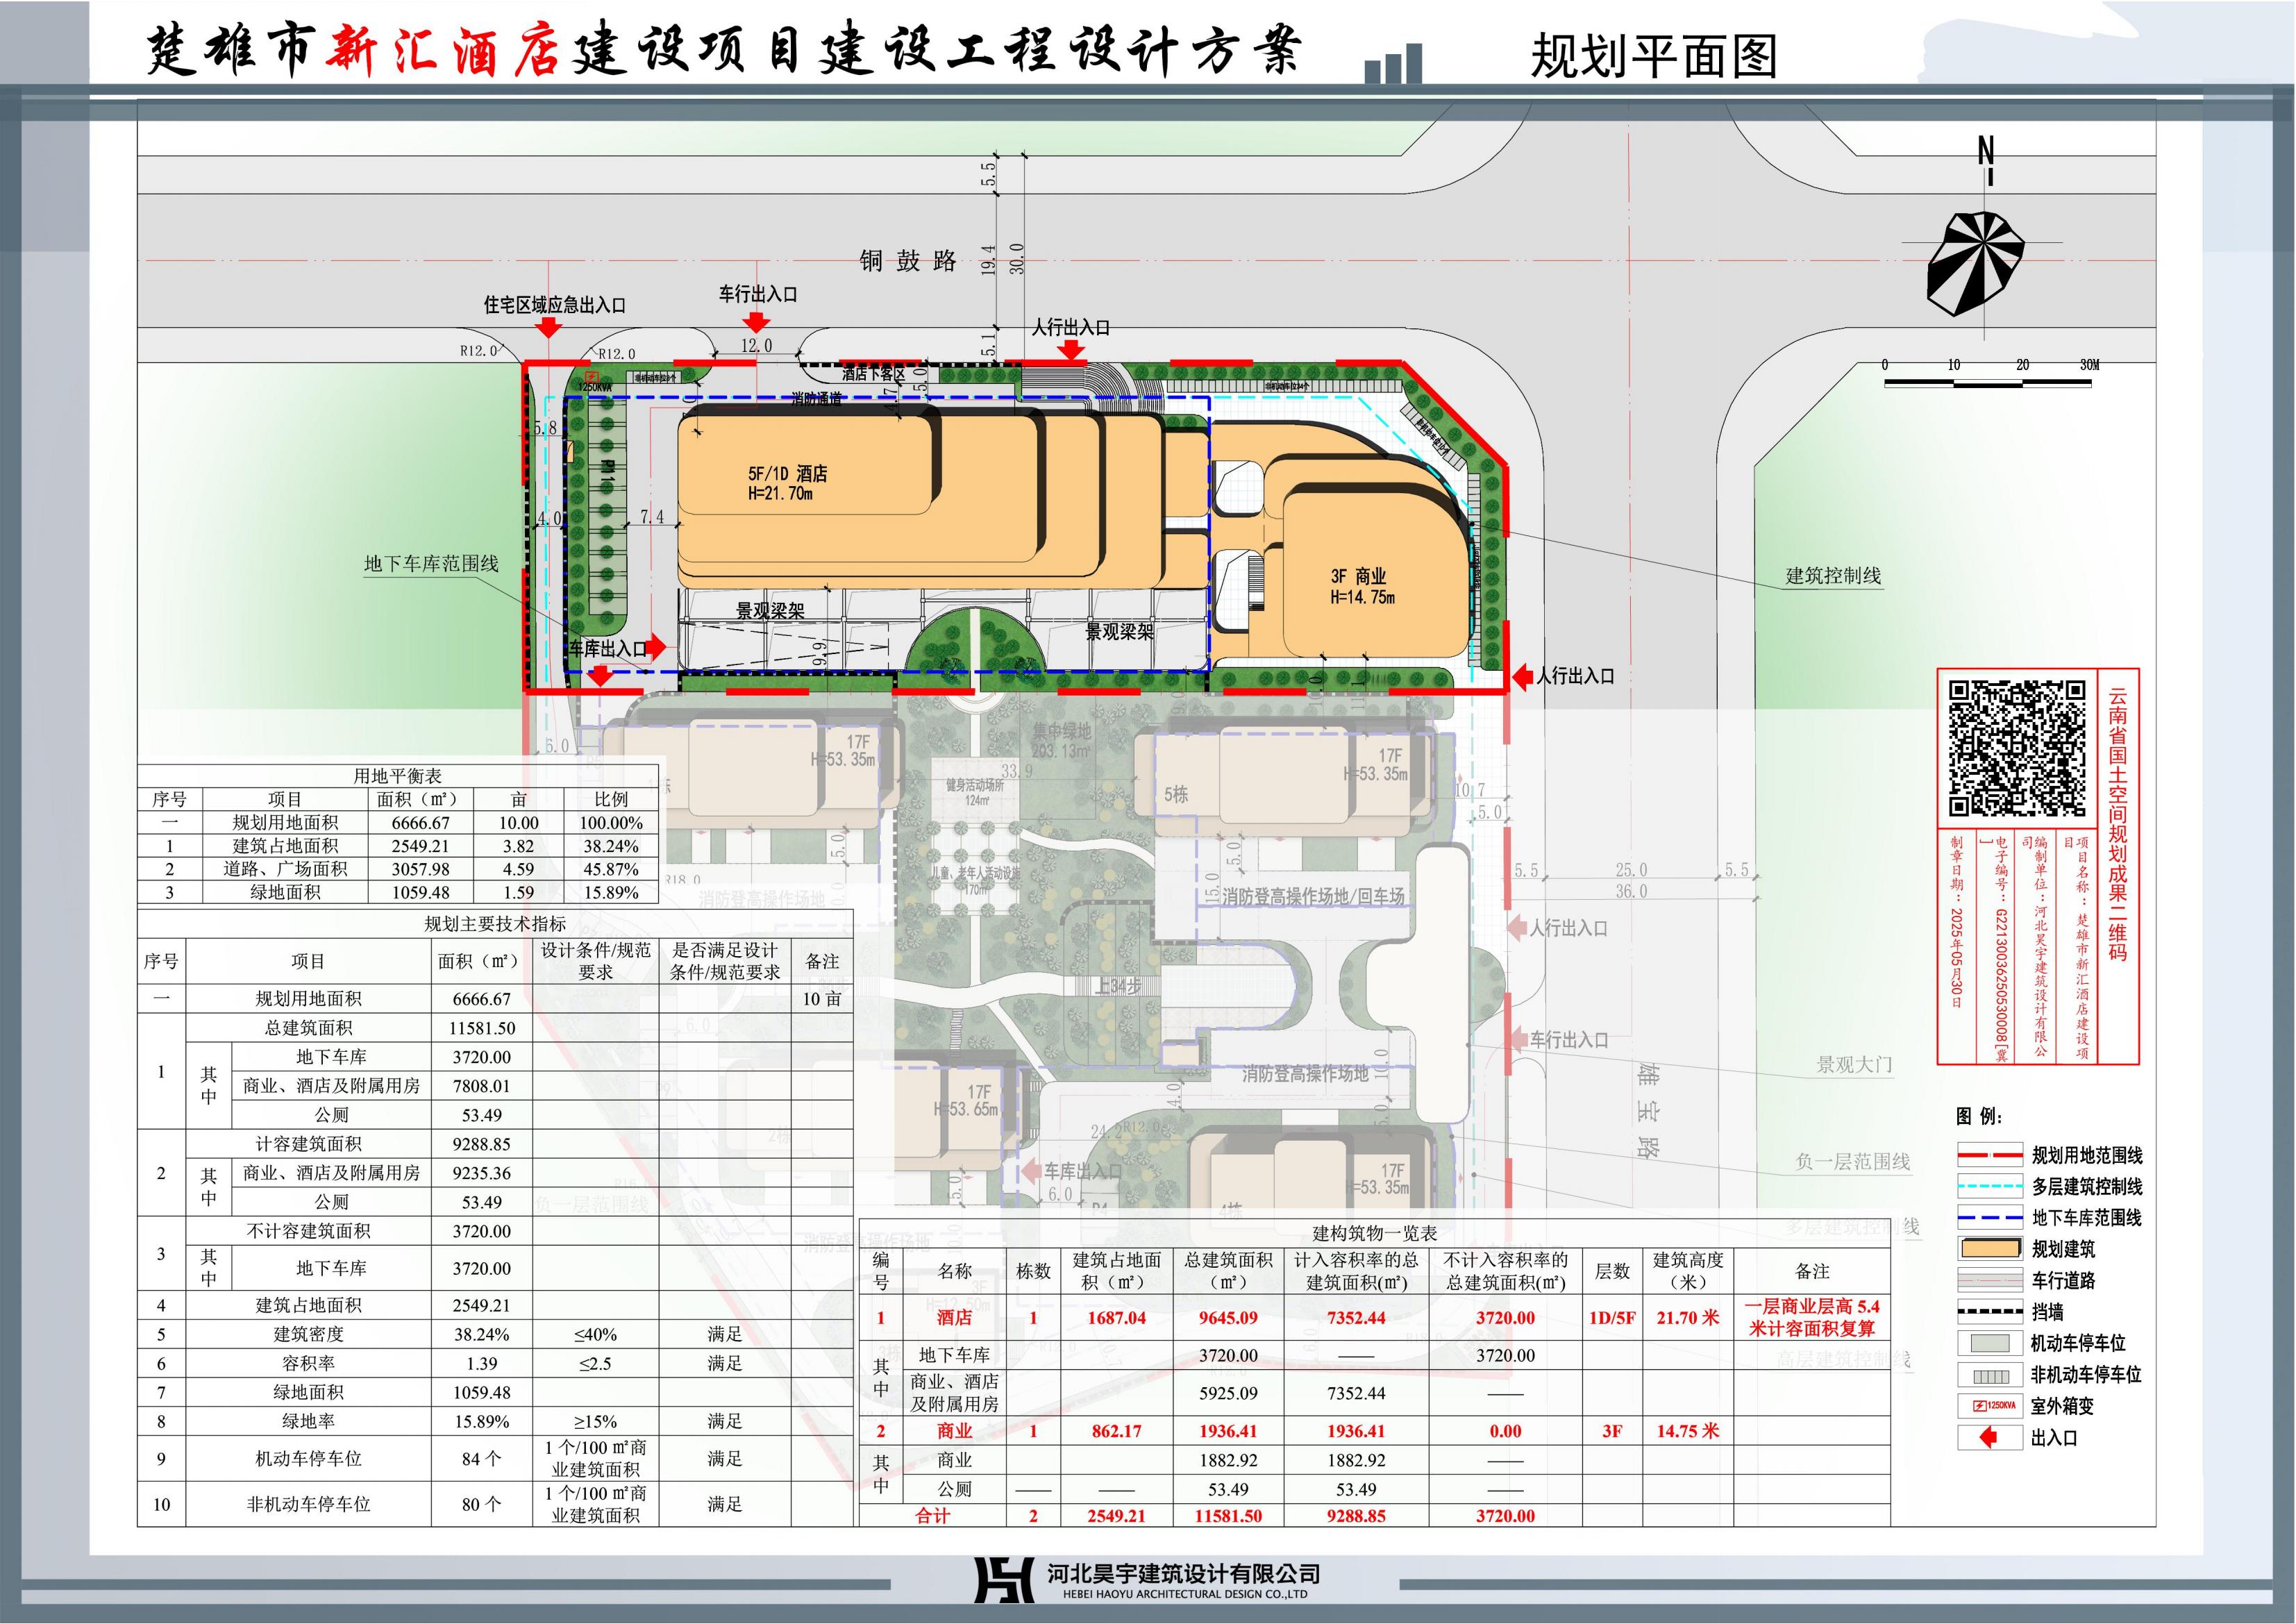Click the 1D/5F floor count cell
2296x1624 pixels.
click(1612, 1318)
